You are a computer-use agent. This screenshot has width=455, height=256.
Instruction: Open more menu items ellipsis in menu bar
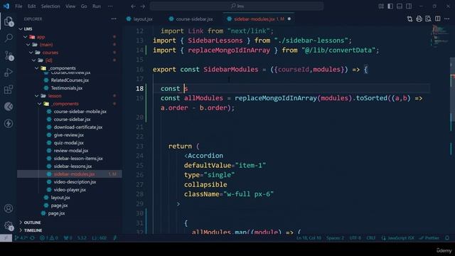coord(110,6)
